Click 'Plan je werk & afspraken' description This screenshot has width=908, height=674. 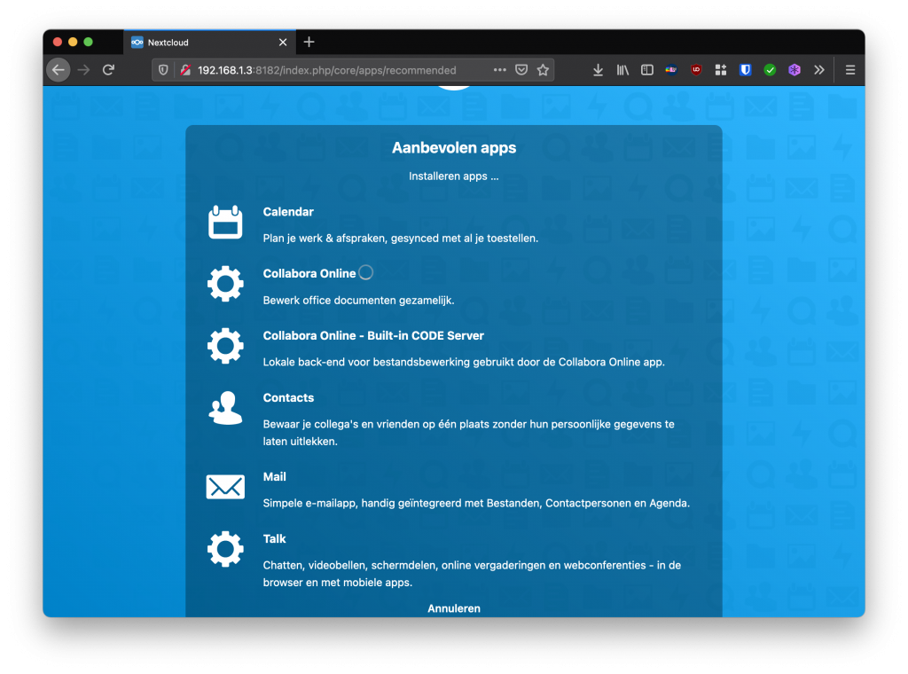click(400, 238)
